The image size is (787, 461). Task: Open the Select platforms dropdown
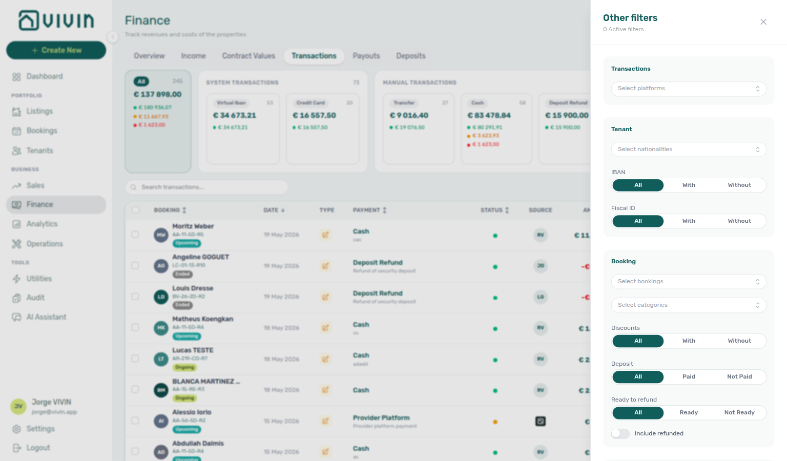pyautogui.click(x=689, y=89)
